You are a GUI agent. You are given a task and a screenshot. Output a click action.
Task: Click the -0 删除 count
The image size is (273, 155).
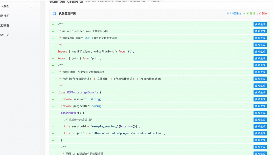pyautogui.click(x=262, y=14)
